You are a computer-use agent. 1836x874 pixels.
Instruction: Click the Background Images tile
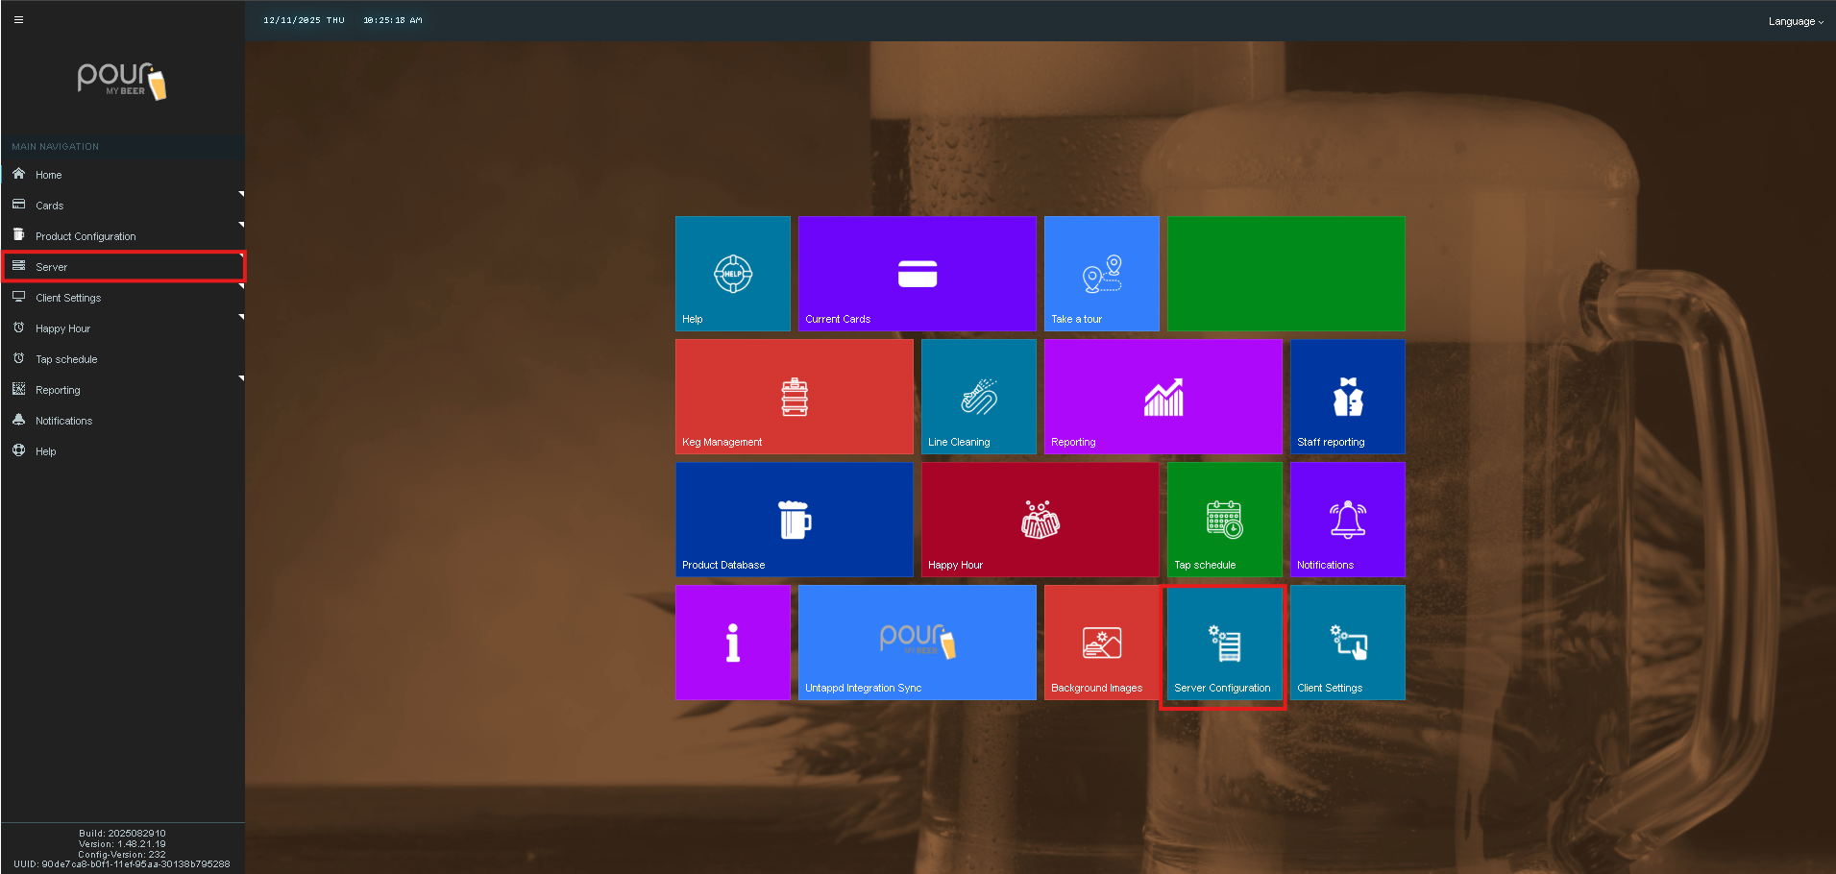1101,643
